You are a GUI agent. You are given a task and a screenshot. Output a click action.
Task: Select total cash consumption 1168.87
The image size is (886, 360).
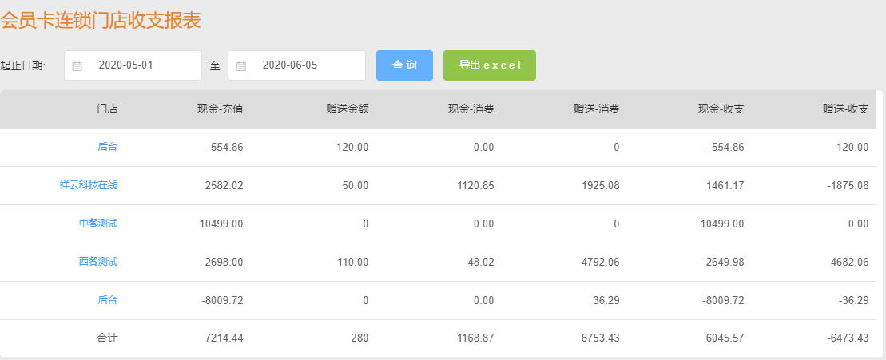475,338
